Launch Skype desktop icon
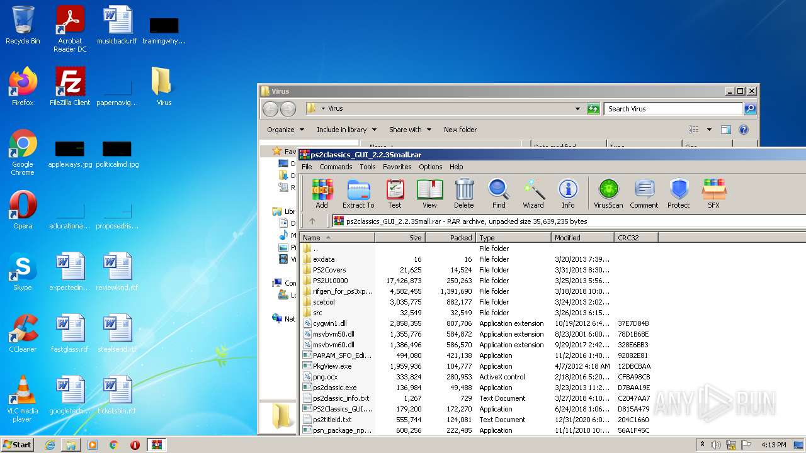This screenshot has width=806, height=453. tap(23, 271)
